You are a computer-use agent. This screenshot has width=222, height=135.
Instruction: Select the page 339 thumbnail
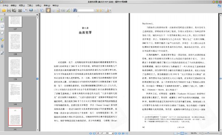15,67
